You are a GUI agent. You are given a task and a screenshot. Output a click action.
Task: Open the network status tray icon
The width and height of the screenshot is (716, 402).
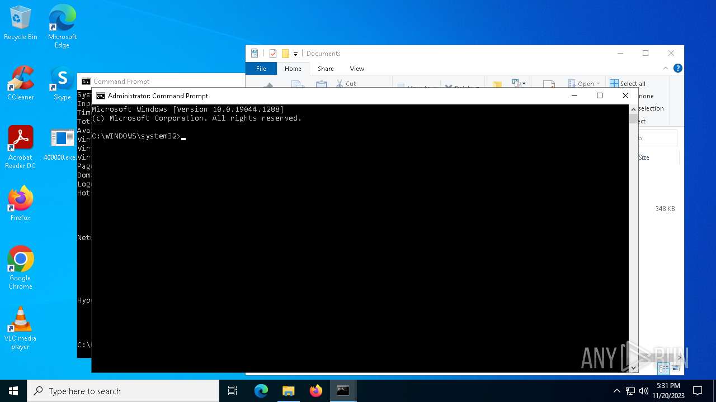(630, 391)
